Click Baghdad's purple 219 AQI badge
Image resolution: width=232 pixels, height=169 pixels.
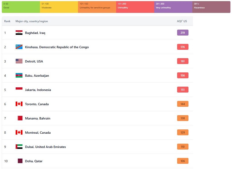[183, 33]
